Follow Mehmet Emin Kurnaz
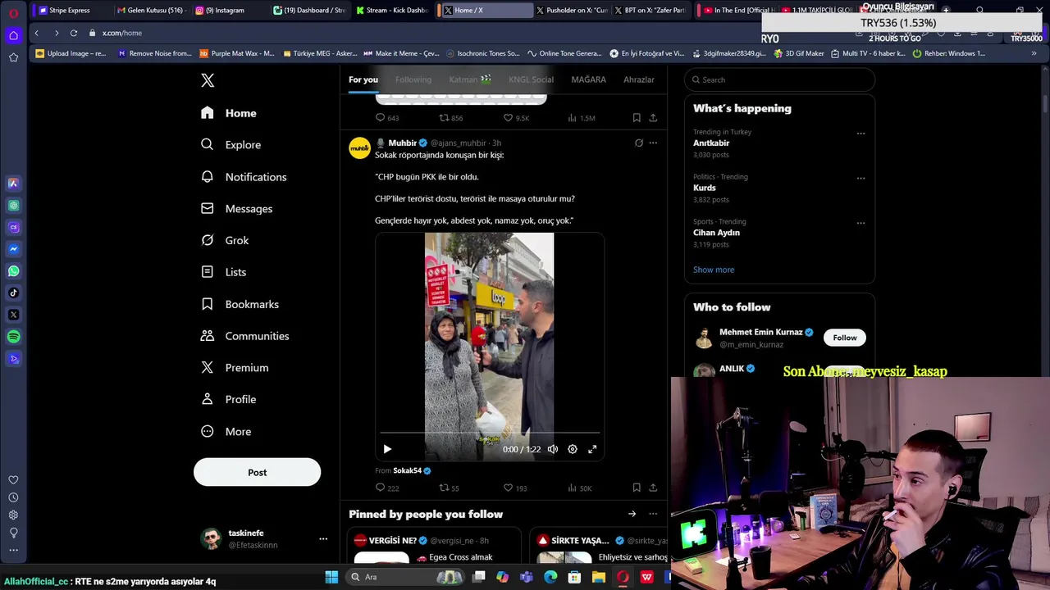 (x=845, y=338)
